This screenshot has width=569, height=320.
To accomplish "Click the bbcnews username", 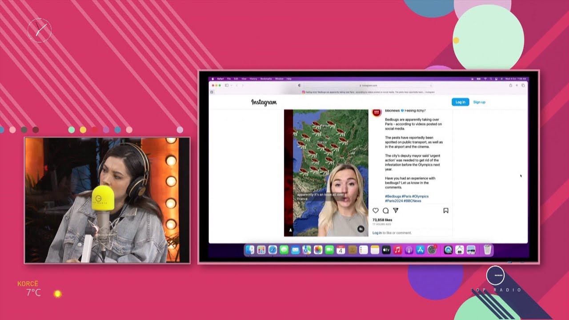I will tap(393, 111).
